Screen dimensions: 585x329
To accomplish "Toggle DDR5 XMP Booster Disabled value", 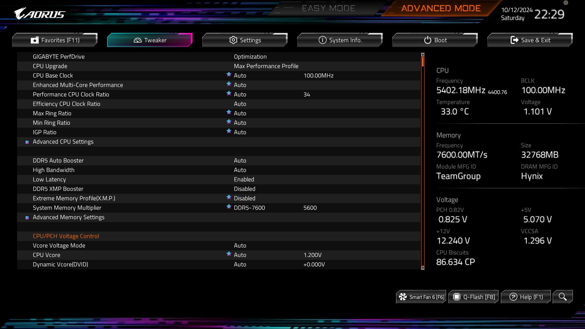I will tap(244, 189).
